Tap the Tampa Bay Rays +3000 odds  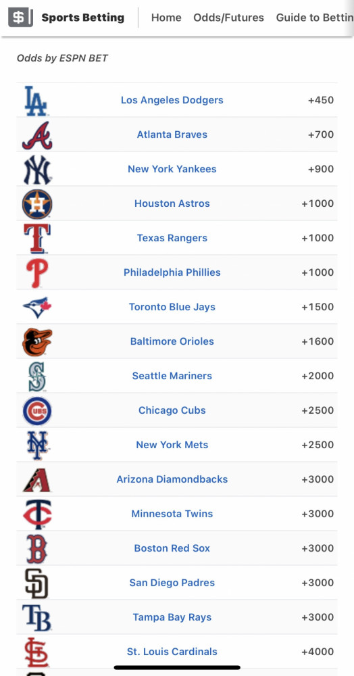[318, 617]
